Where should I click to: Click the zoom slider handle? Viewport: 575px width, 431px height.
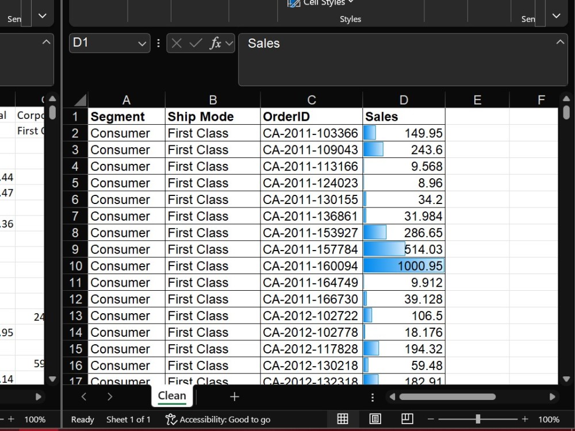click(x=478, y=419)
